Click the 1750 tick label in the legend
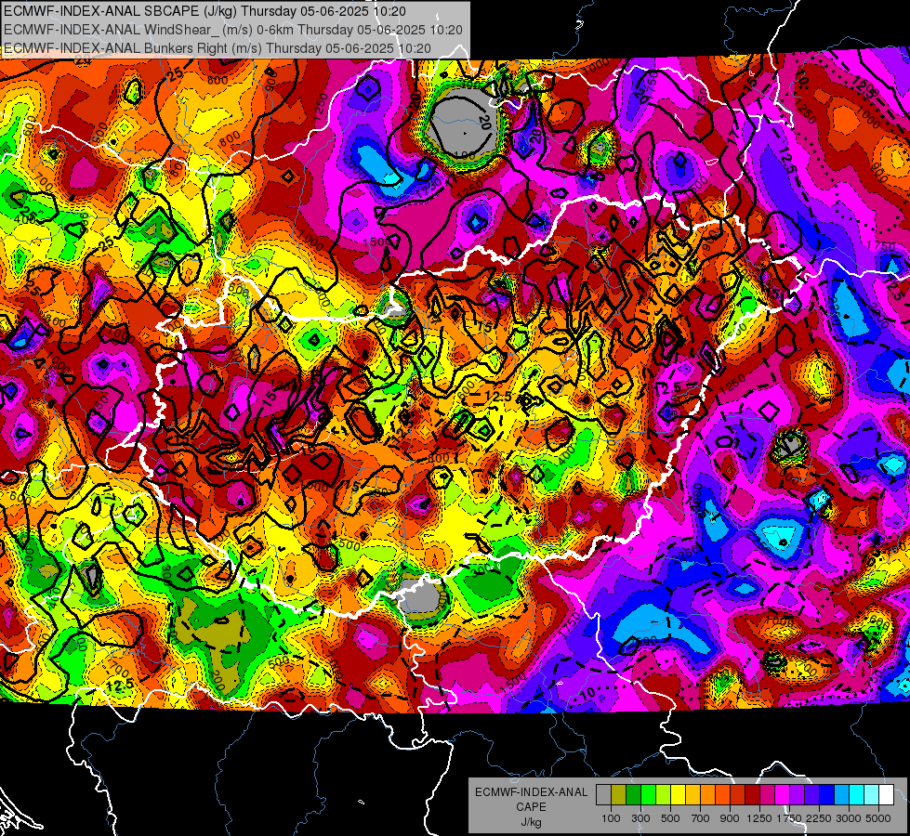Screen dimensions: 910x836 789,818
